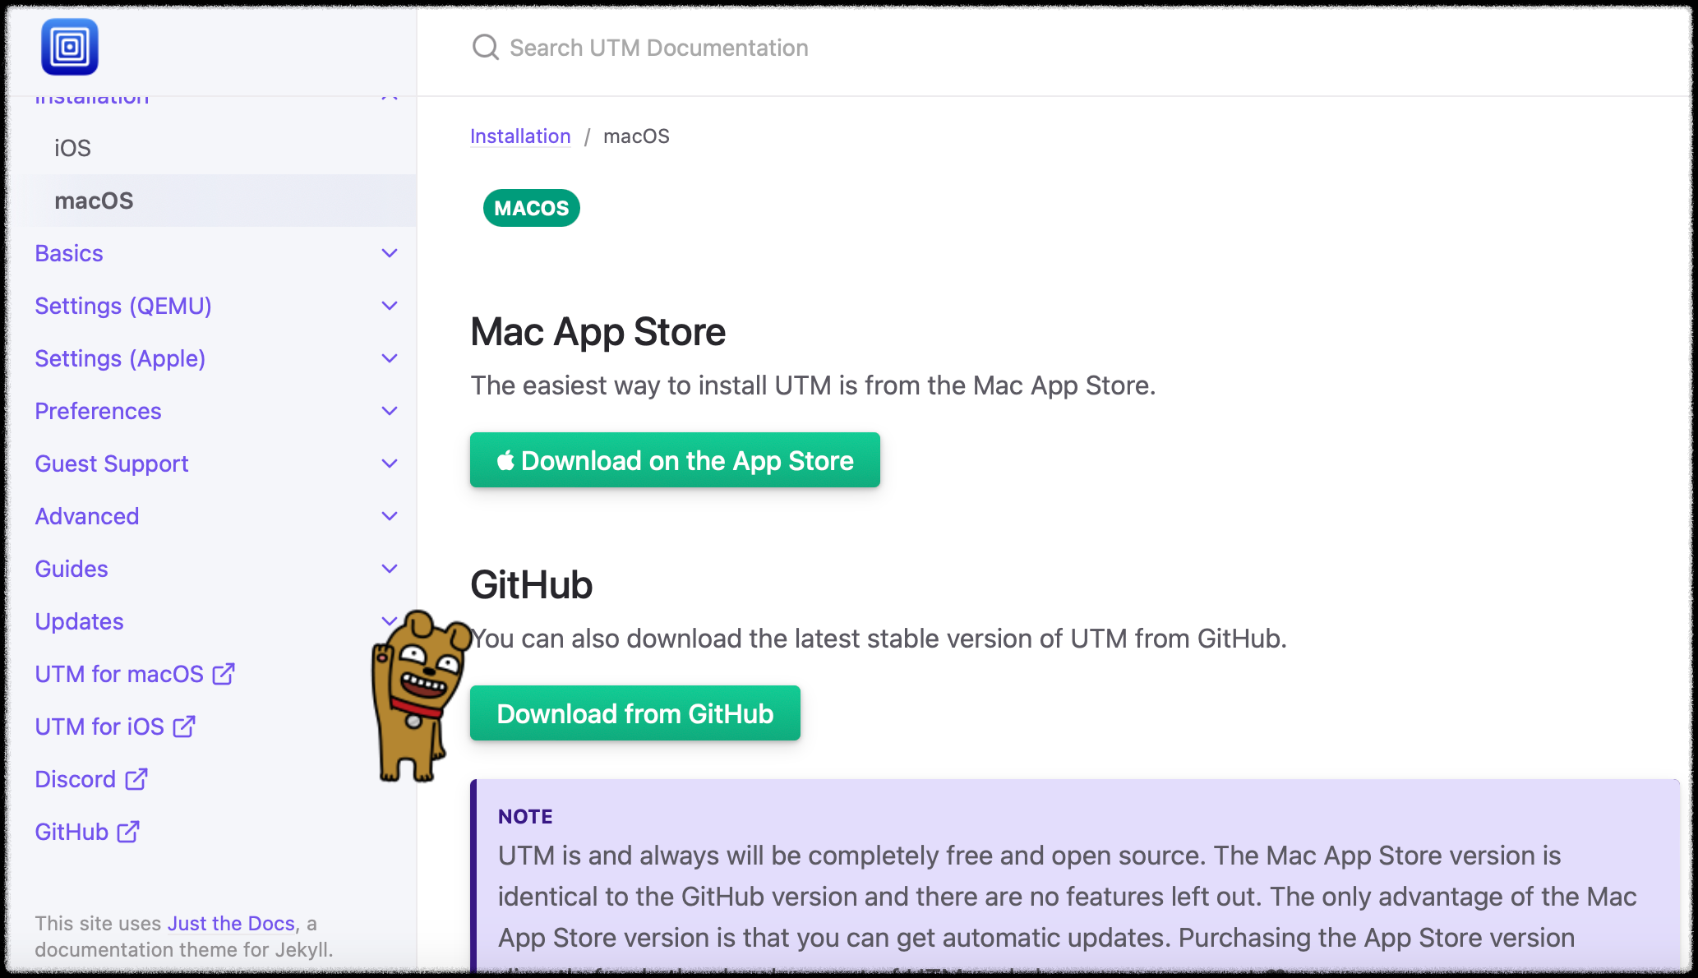Open the iOS installation page
Viewport: 1698px width, 978px height.
(x=72, y=148)
